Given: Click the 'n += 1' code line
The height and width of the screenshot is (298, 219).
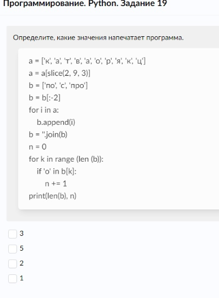Looking at the screenshot, I should pyautogui.click(x=56, y=184).
